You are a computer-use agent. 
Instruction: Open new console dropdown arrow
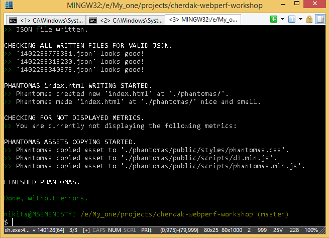point(282,19)
